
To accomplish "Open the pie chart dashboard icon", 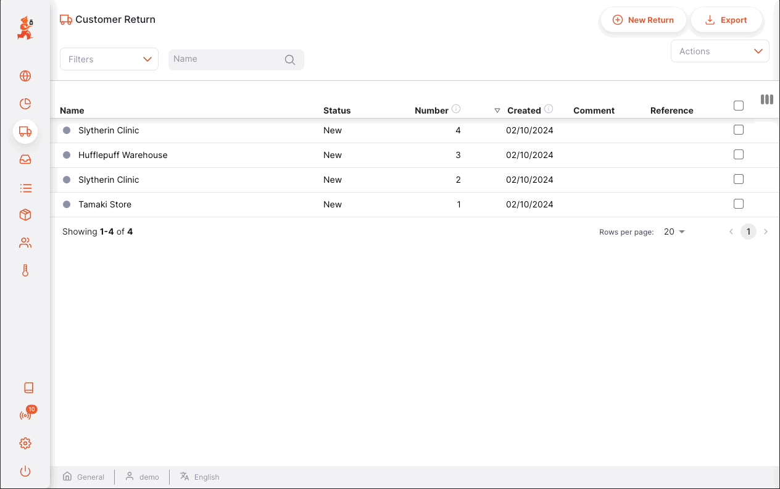I will (25, 104).
